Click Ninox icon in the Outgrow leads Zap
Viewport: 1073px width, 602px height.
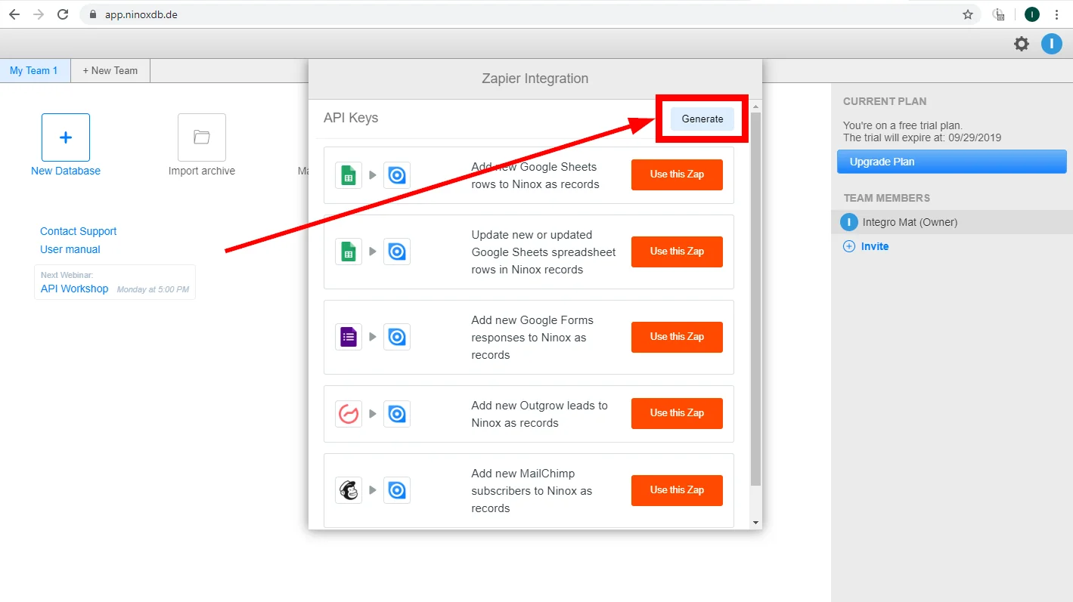point(397,414)
